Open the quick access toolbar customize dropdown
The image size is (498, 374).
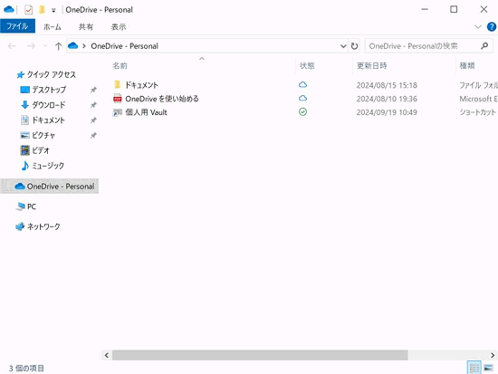click(x=53, y=11)
